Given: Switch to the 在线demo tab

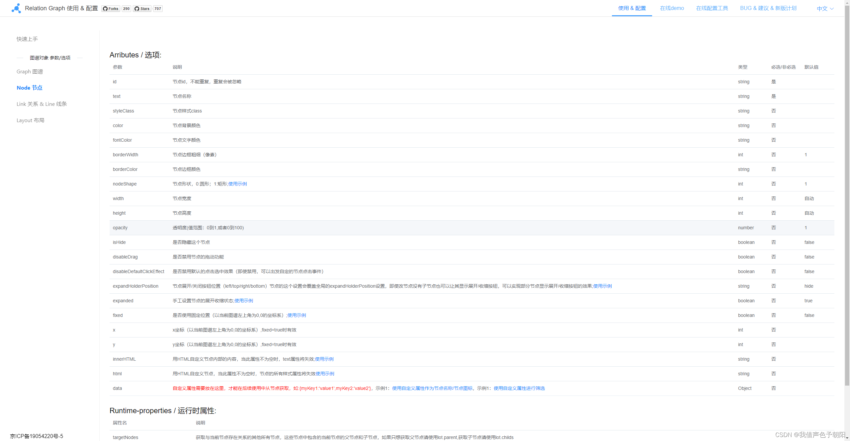Looking at the screenshot, I should [672, 8].
